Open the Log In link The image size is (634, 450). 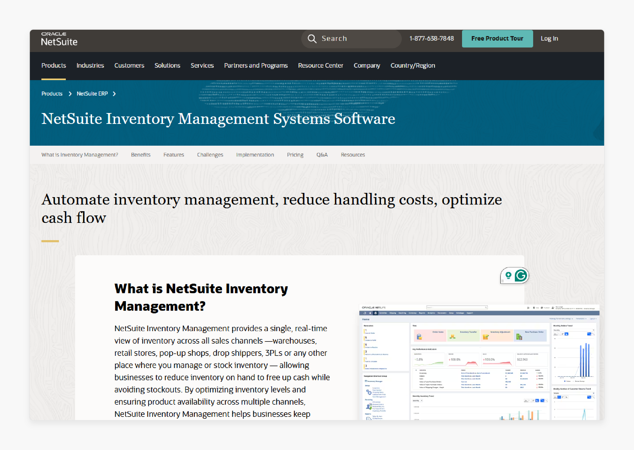tap(549, 38)
